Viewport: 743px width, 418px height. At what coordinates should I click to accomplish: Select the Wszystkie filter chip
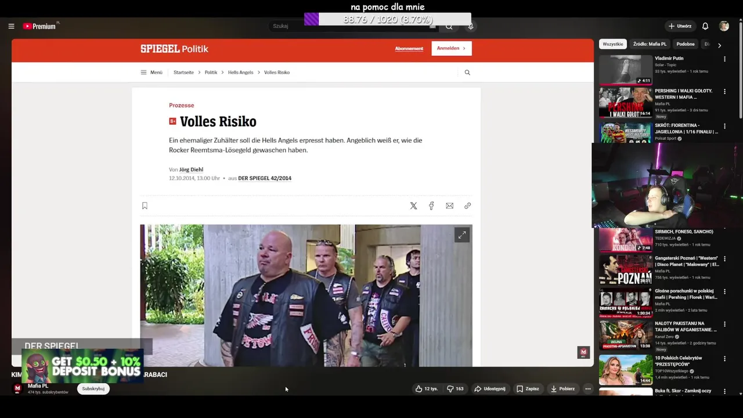613,44
